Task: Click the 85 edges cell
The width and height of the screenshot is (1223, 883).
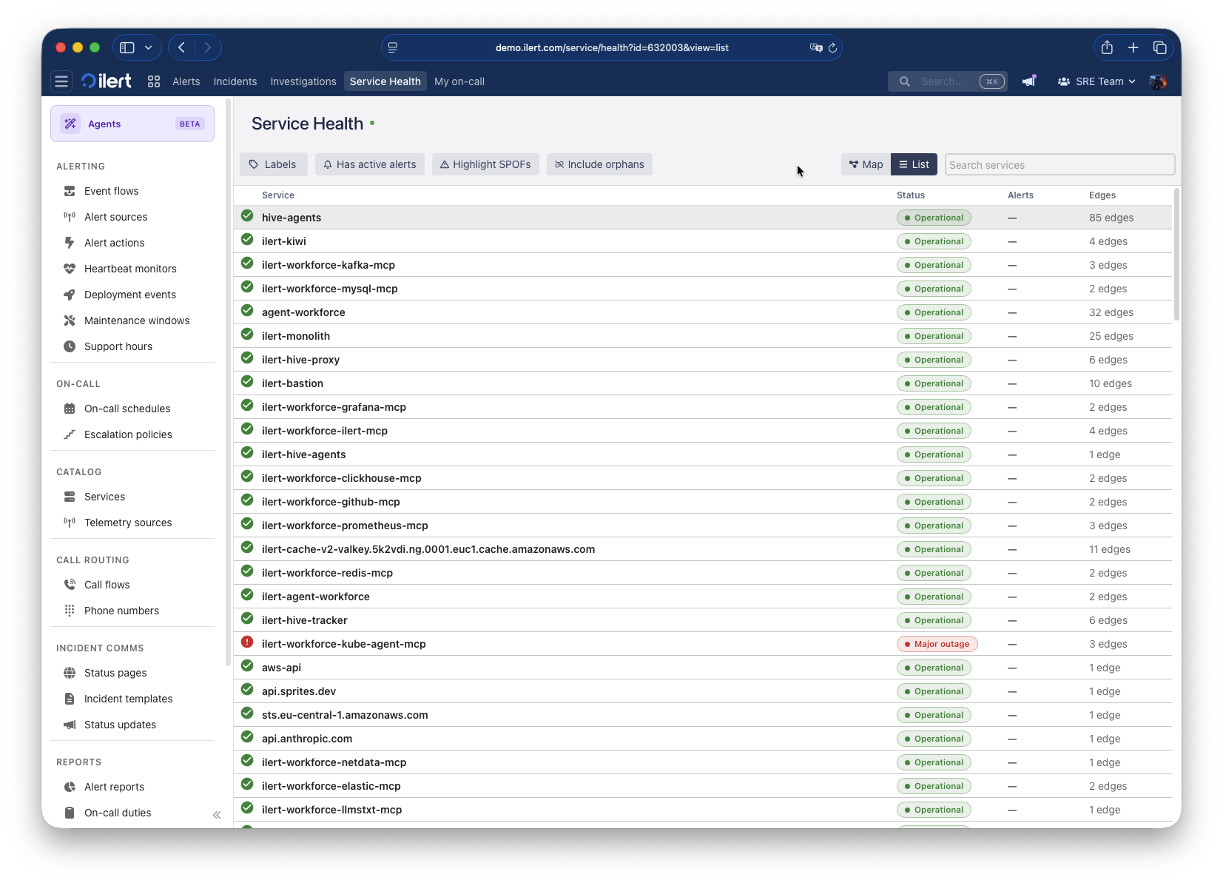Action: click(x=1111, y=218)
